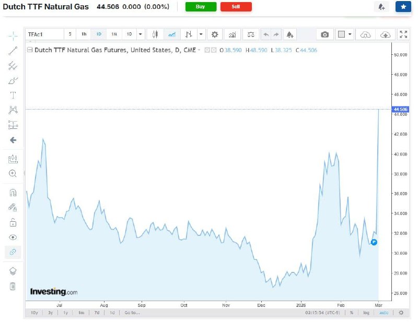
Task: Toggle the log scale option
Action: click(366, 313)
